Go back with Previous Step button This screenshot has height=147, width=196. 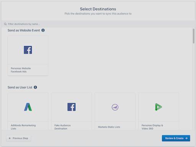19,138
